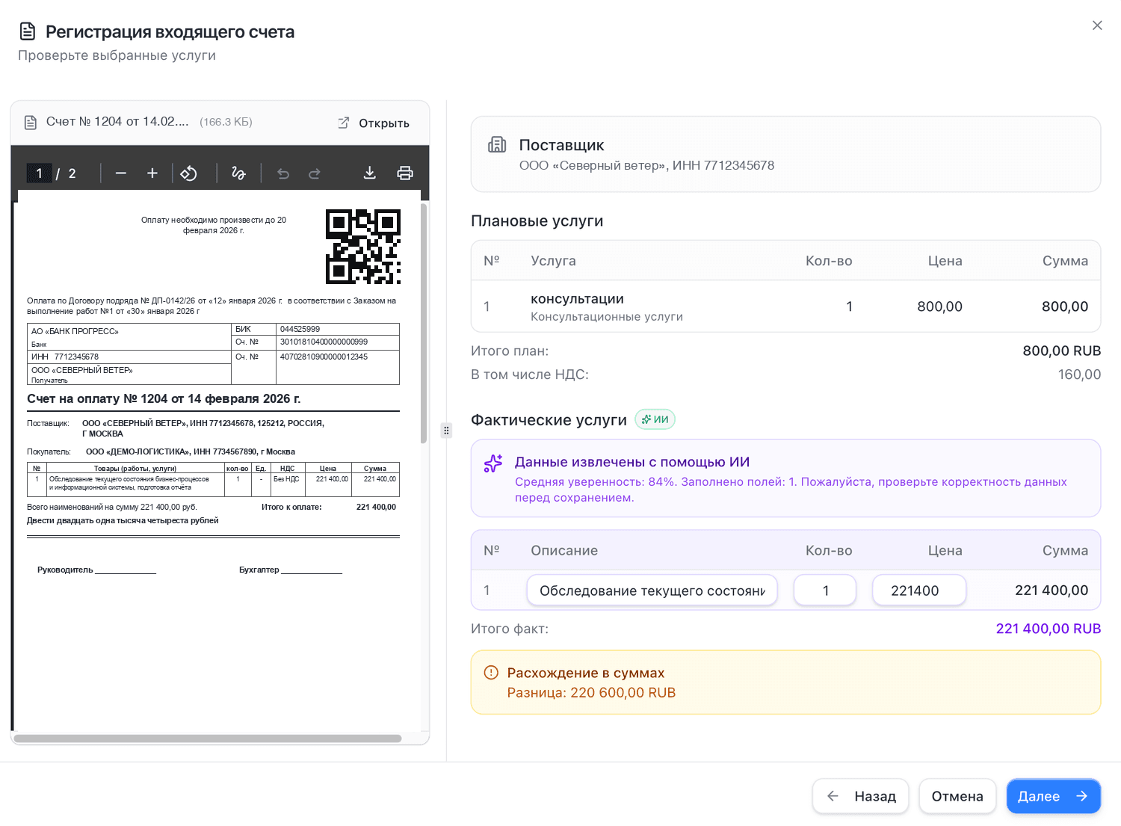The width and height of the screenshot is (1121, 826).
Task: Click the actual service sum 221 400,00
Action: [1051, 591]
